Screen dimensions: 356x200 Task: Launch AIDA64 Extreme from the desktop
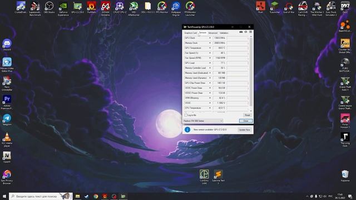coord(106,9)
